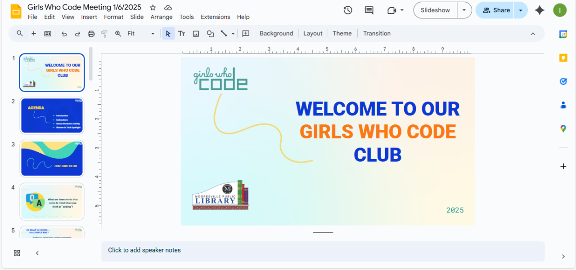Open version history clock icon

click(348, 10)
